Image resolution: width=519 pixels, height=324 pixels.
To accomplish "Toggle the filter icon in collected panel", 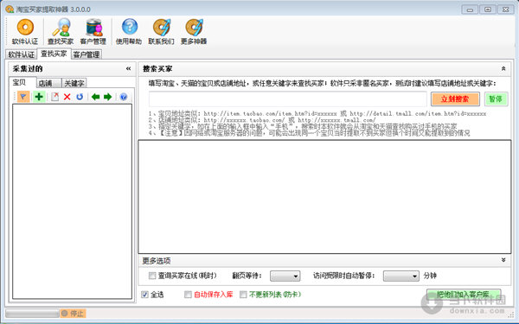I will click(23, 97).
